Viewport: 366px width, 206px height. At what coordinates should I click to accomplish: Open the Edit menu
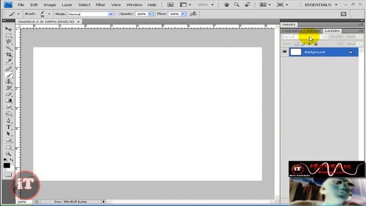click(34, 5)
